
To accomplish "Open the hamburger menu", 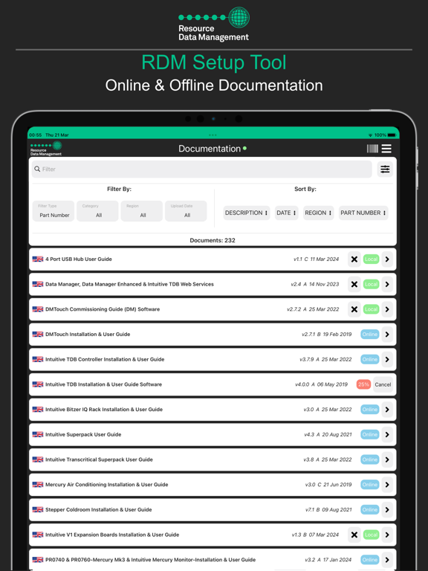I will pyautogui.click(x=386, y=149).
